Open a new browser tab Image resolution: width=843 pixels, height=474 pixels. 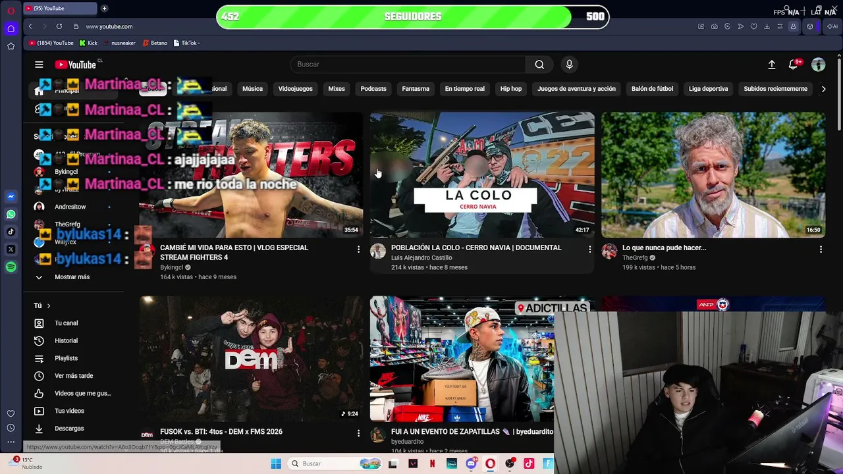click(x=104, y=9)
